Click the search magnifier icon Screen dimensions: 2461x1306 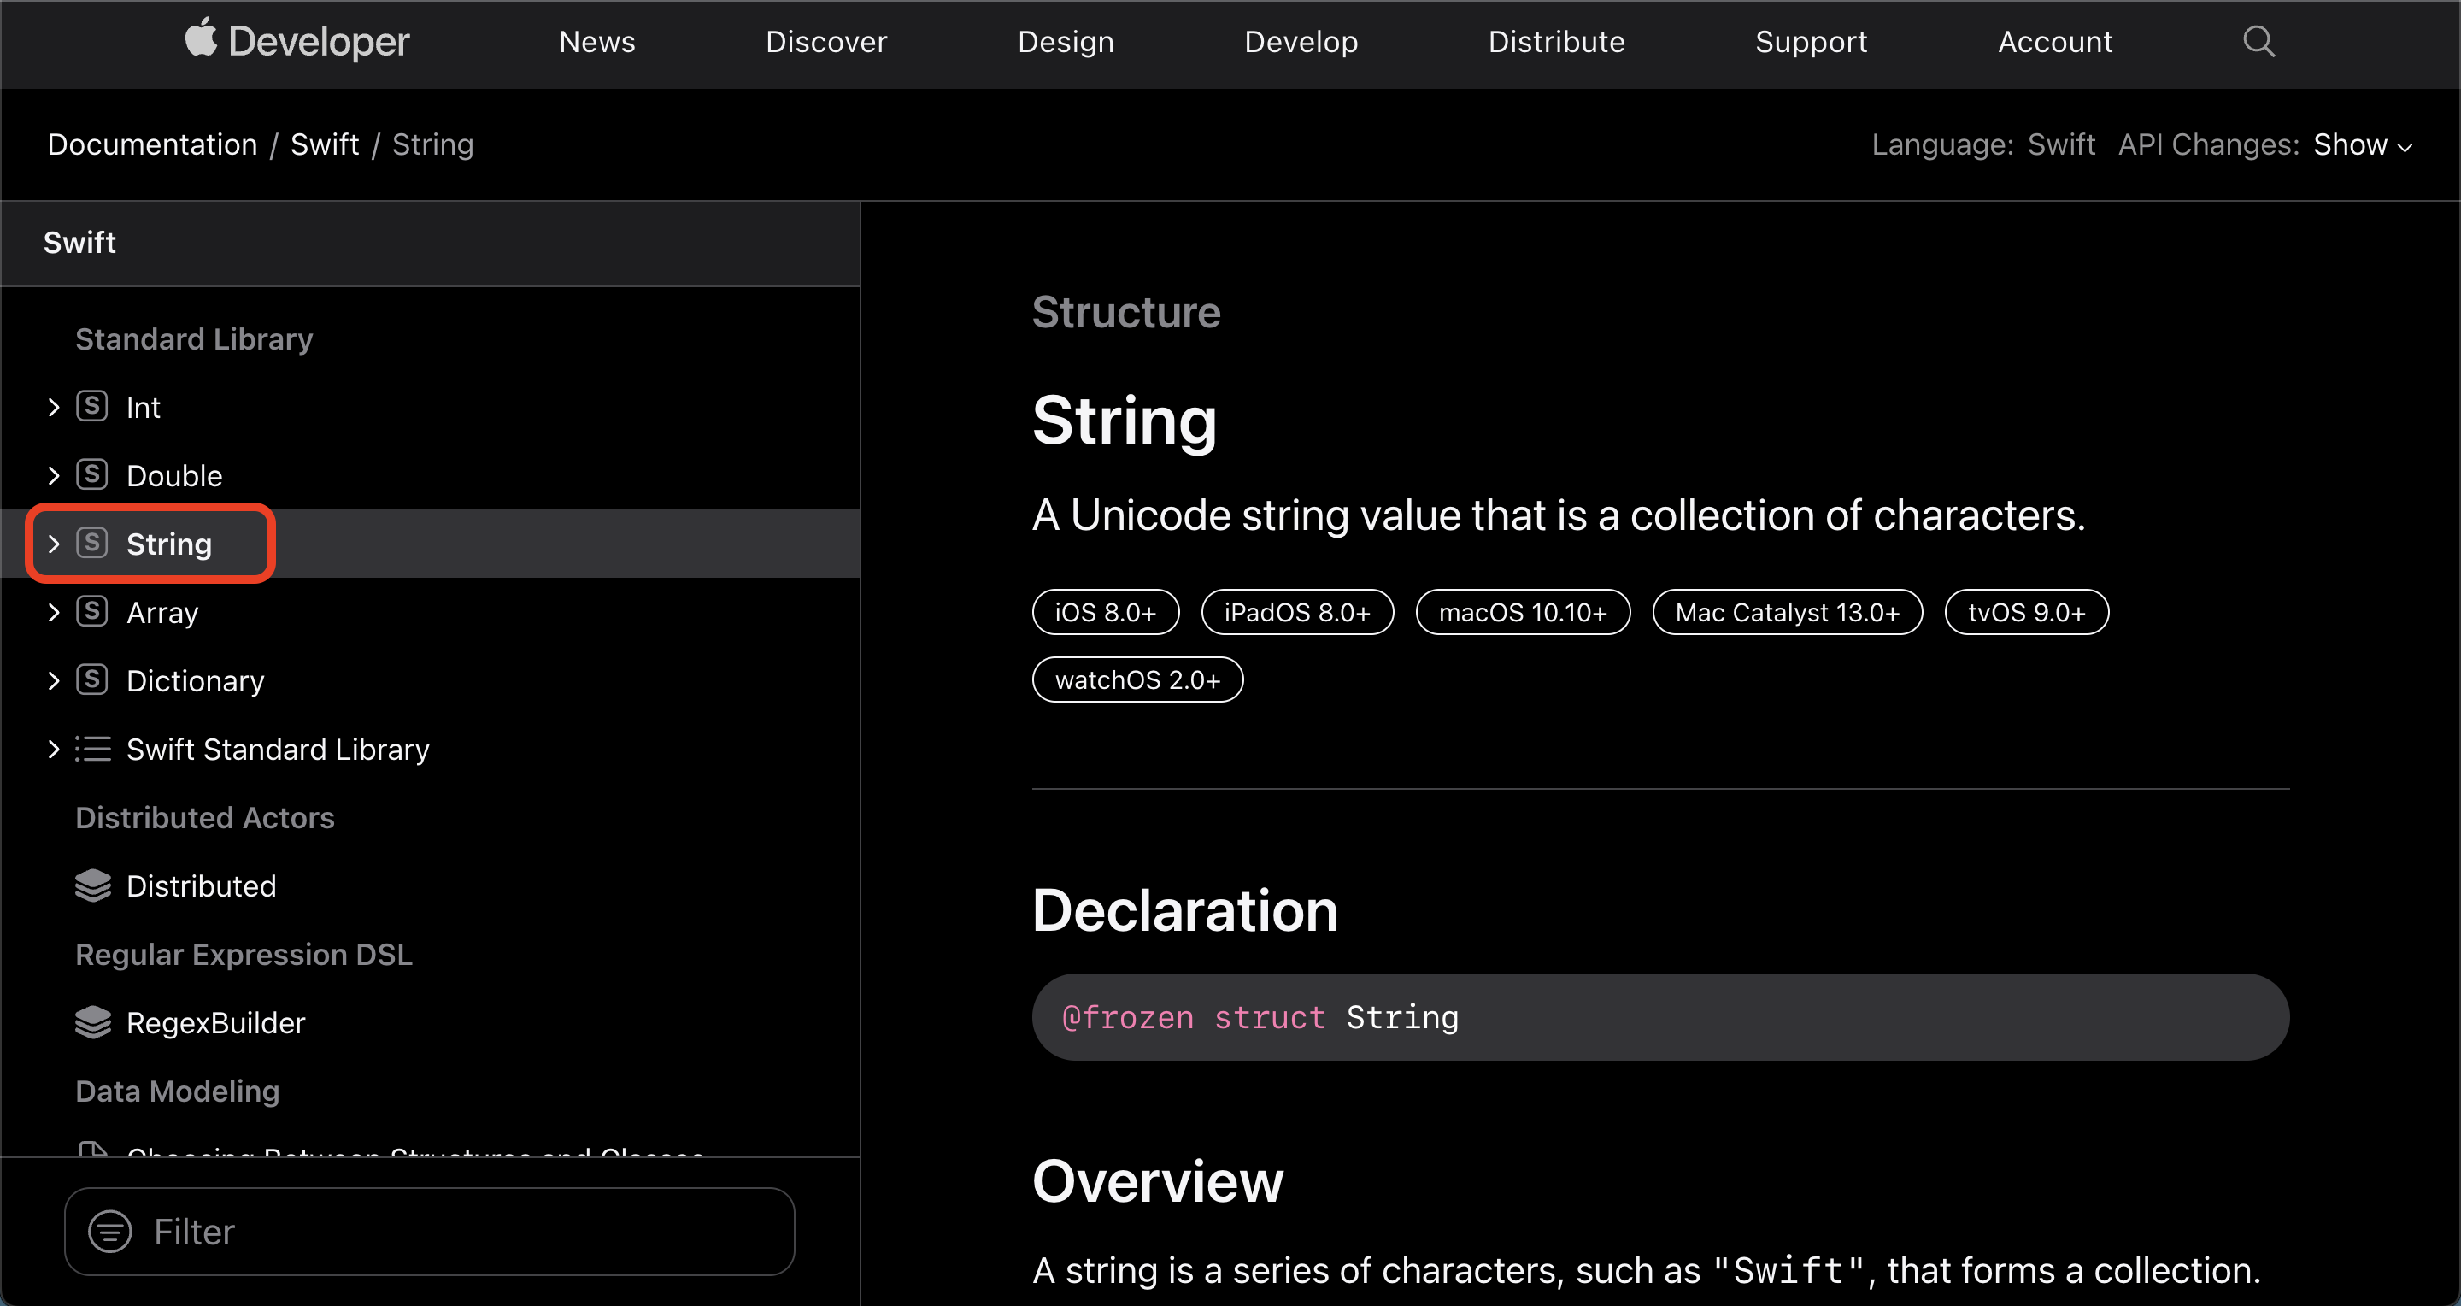[x=2258, y=41]
